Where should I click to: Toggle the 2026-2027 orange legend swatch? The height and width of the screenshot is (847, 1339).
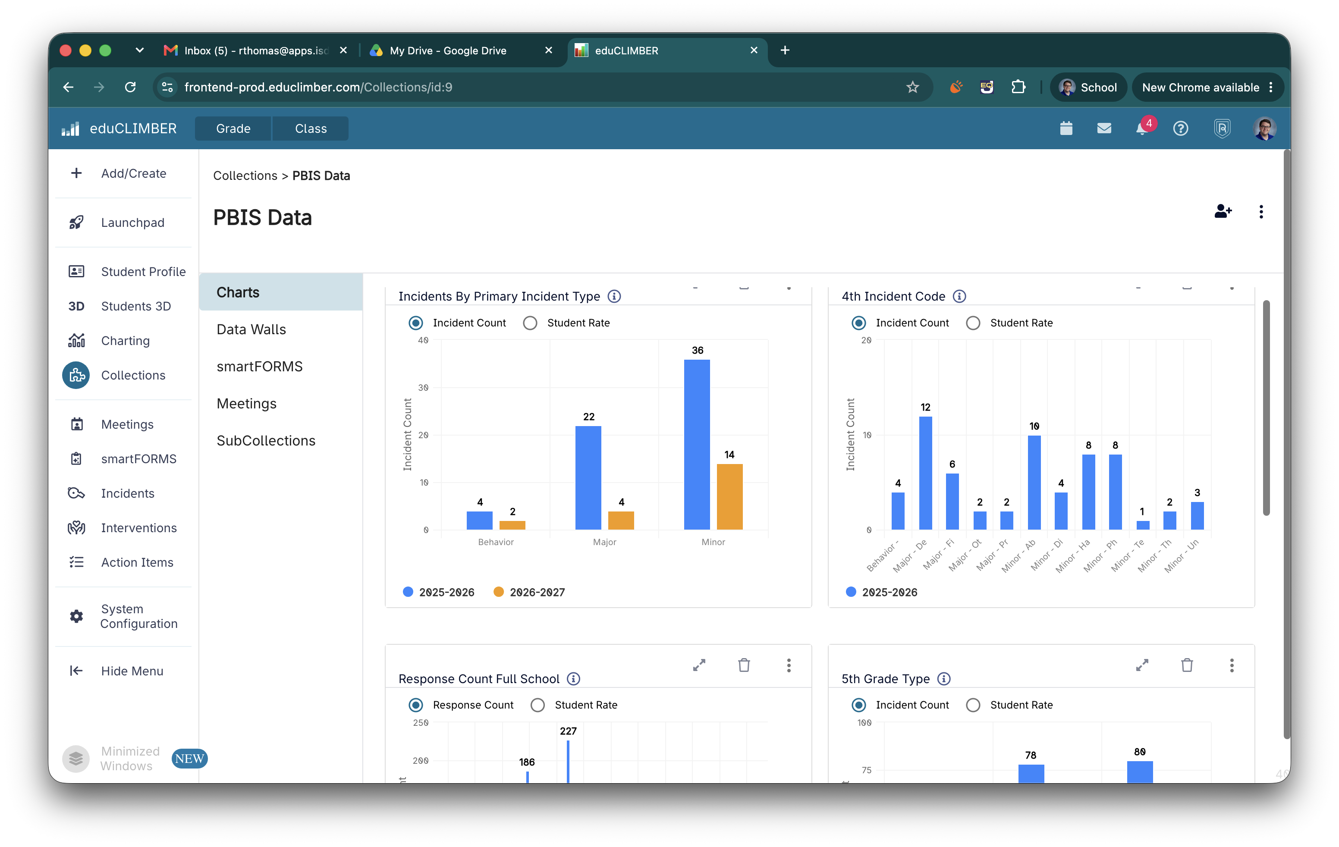coord(498,592)
